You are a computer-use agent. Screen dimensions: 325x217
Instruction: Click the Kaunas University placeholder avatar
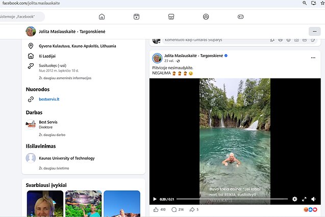pyautogui.click(x=31, y=158)
